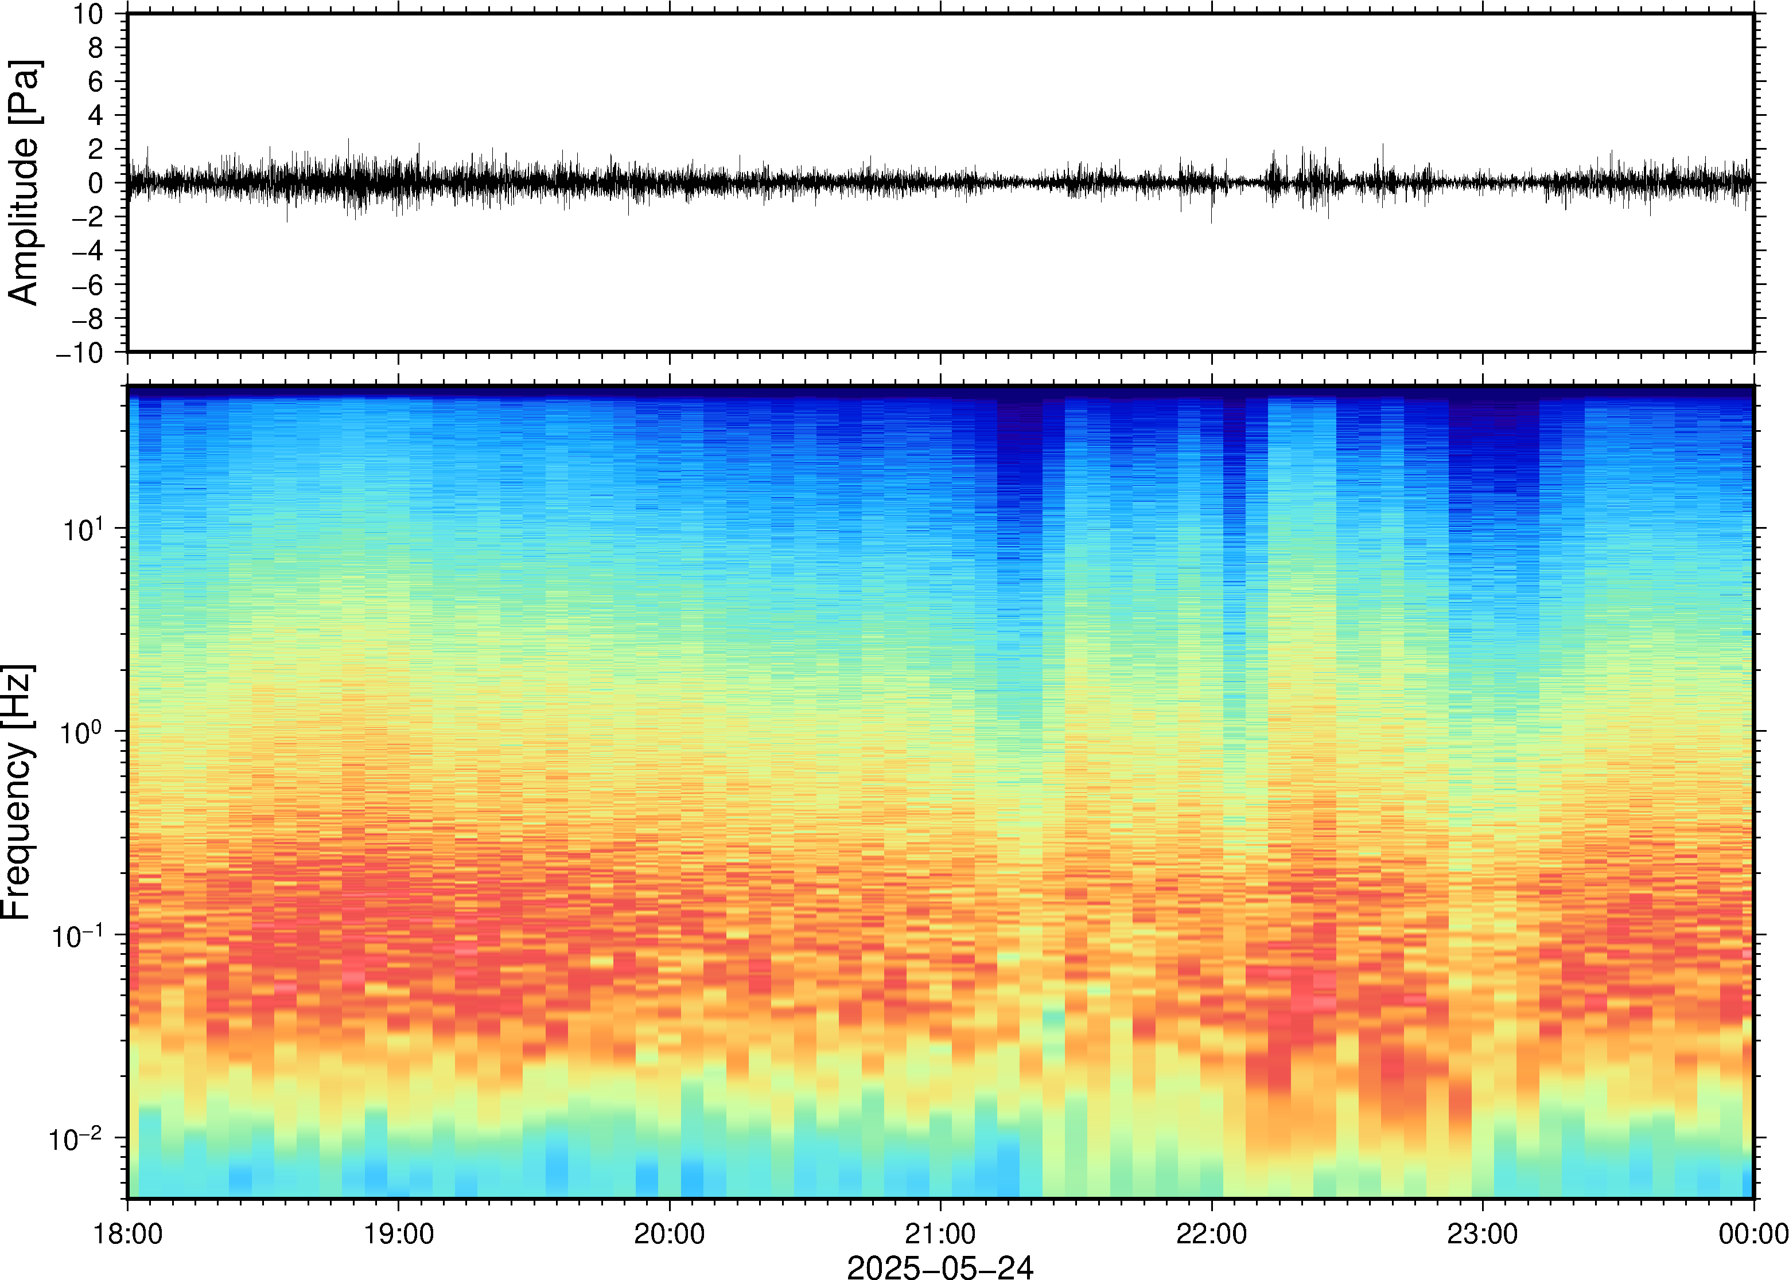Click the Frequency [Hz] axis title
Viewport: 1789px width, 1280px height.
tap(17, 792)
